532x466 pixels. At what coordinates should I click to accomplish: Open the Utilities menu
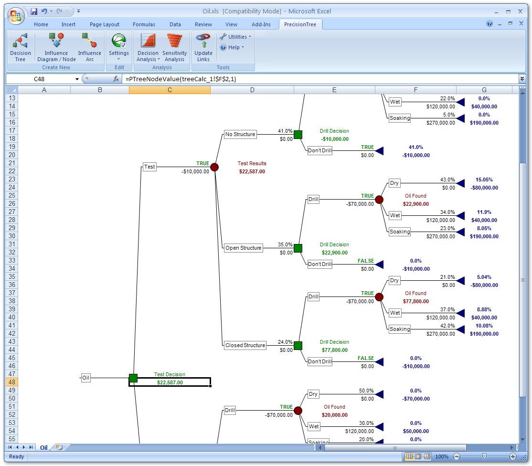pos(235,37)
